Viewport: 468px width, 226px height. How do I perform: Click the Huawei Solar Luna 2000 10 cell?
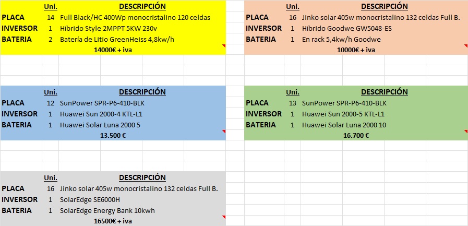(344, 125)
